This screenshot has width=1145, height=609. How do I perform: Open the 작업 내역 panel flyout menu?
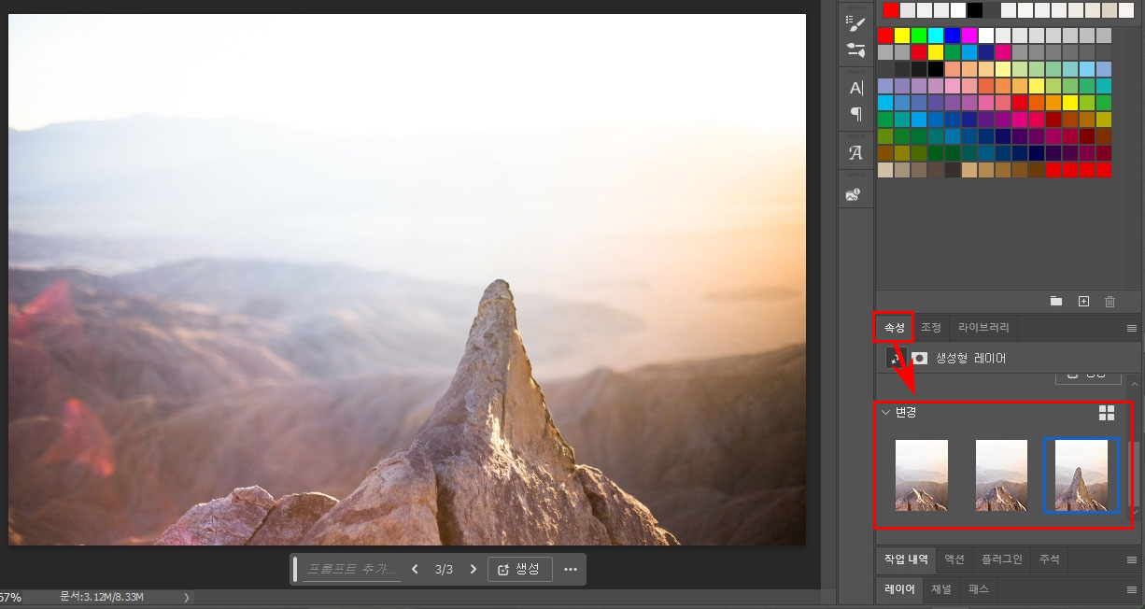click(x=1132, y=560)
